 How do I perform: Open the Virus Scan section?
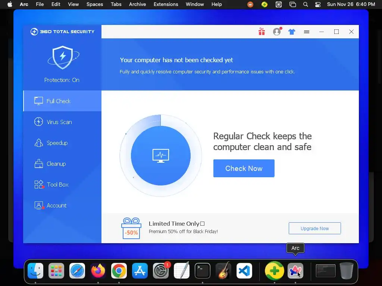coord(62,122)
